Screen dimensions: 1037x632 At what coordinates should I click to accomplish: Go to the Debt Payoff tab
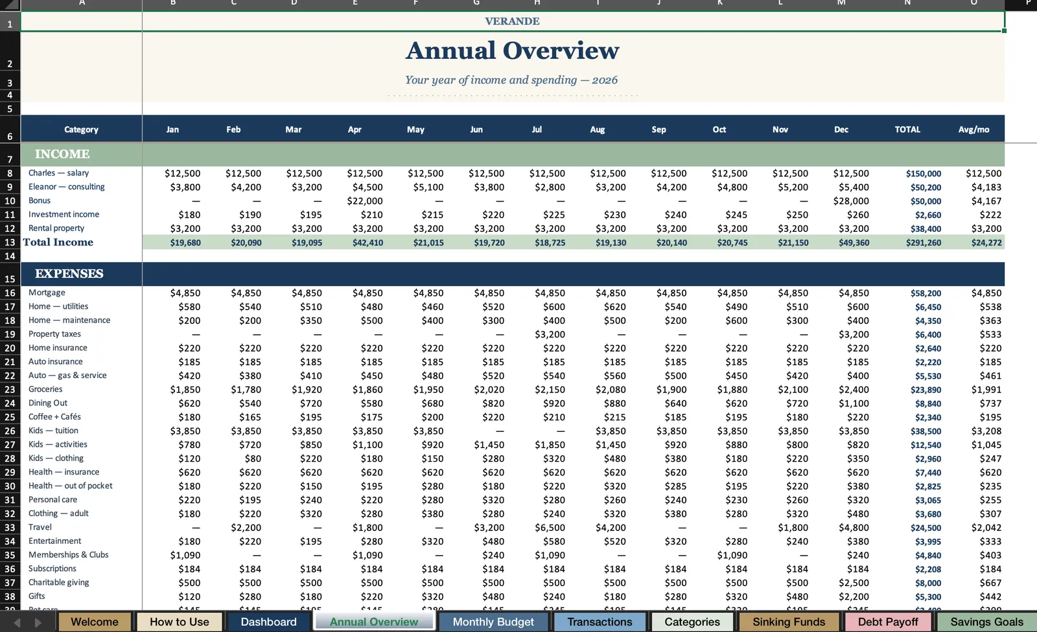click(x=888, y=622)
